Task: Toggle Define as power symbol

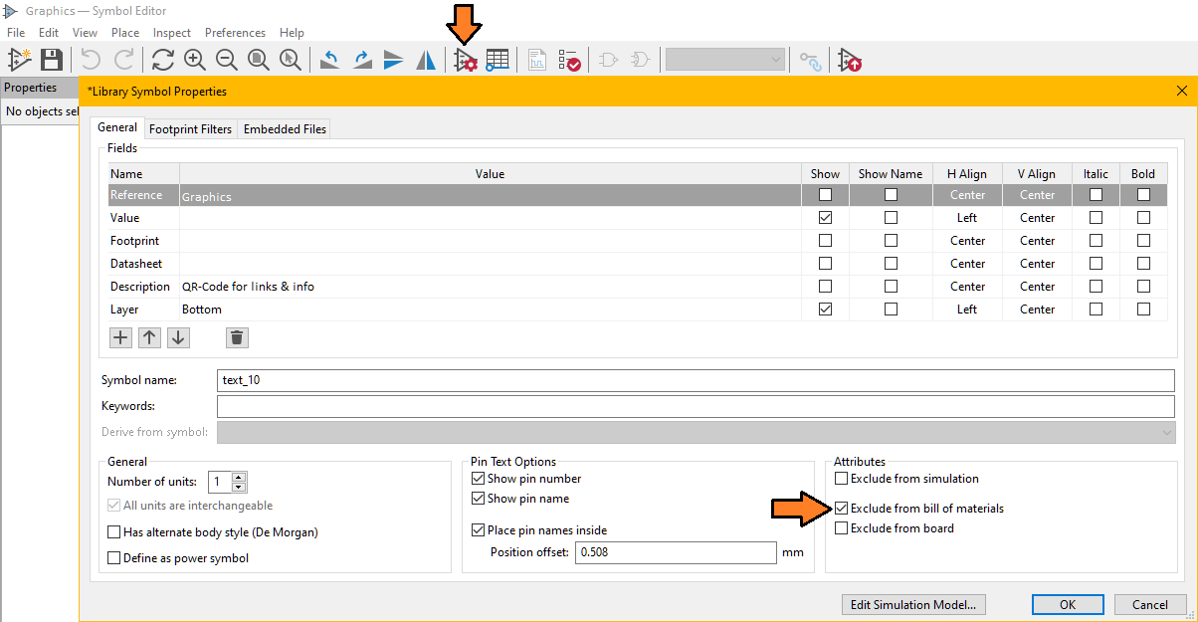Action: [x=113, y=558]
